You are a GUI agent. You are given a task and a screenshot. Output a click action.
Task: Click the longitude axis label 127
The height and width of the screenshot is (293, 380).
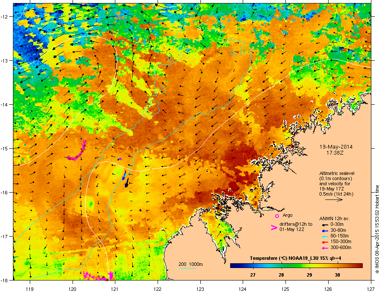[x=371, y=289]
